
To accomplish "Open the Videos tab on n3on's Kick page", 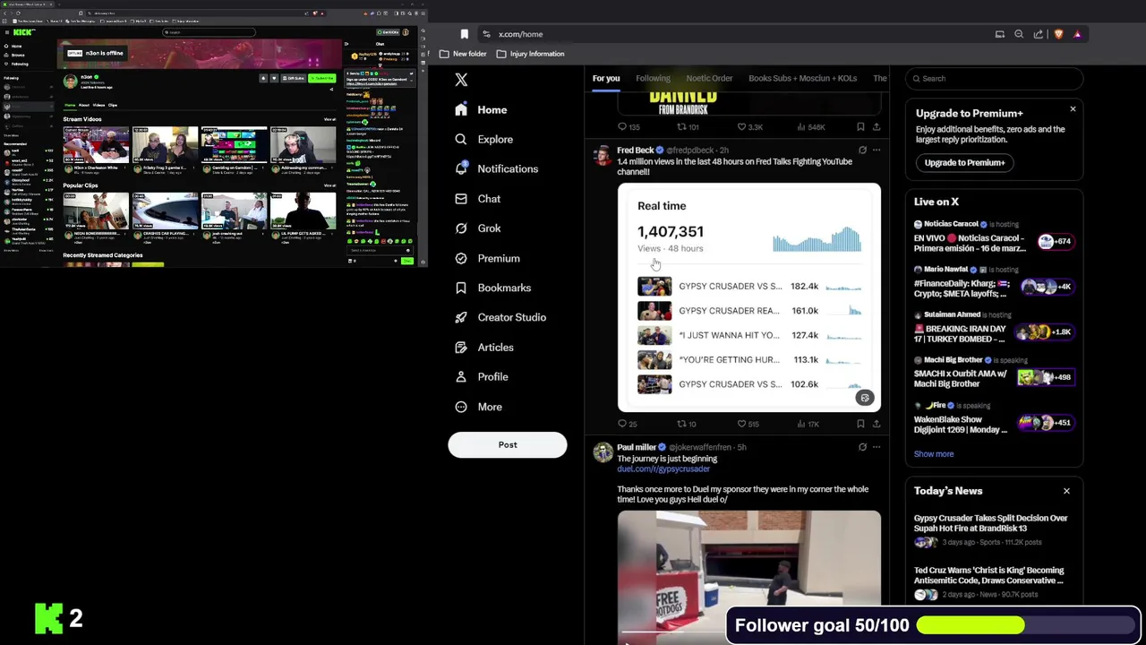I will pyautogui.click(x=98, y=105).
